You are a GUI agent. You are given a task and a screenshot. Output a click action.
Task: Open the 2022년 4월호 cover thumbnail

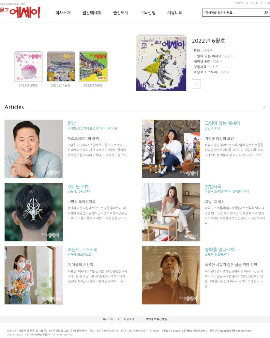[61, 66]
